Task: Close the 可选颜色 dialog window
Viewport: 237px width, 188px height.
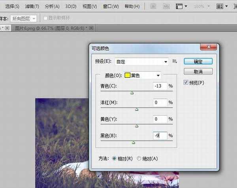Action: coord(212,48)
